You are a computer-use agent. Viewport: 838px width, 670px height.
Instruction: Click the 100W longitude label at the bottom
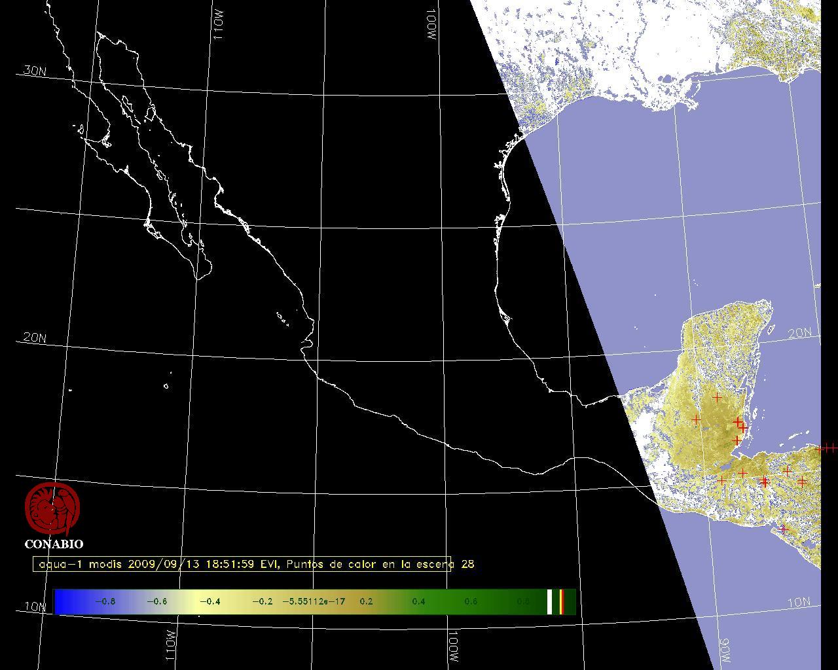click(454, 648)
